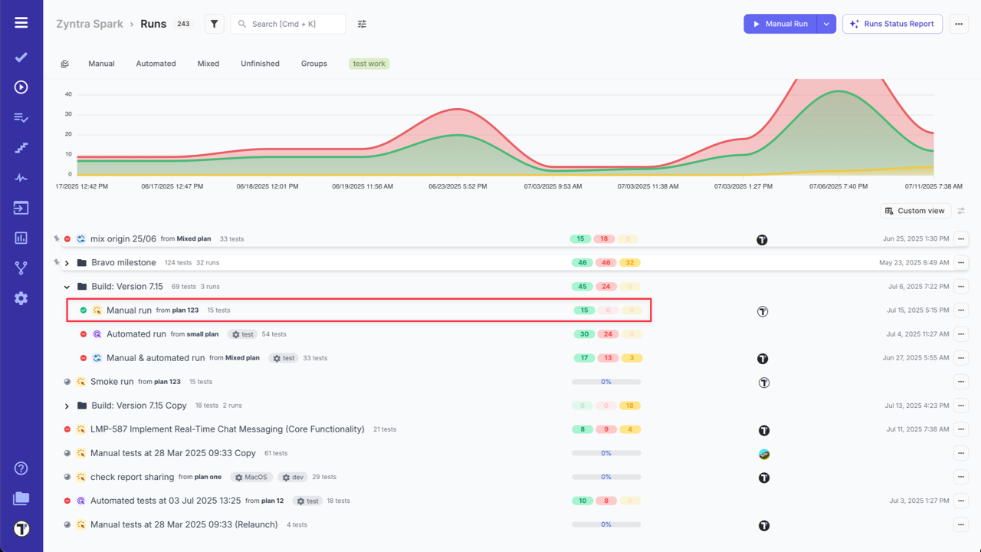Open the reports chart icon in sidebar
981x552 pixels.
[x=21, y=238]
